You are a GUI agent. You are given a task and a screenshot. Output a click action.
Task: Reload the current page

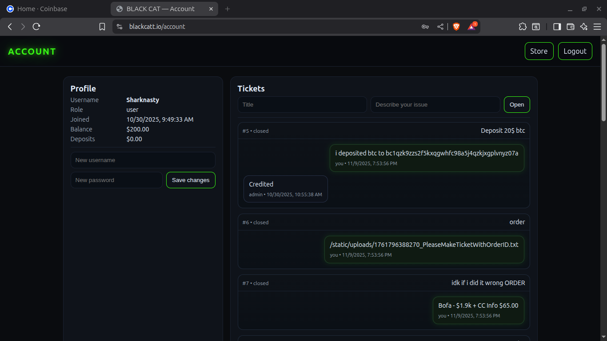pos(36,27)
